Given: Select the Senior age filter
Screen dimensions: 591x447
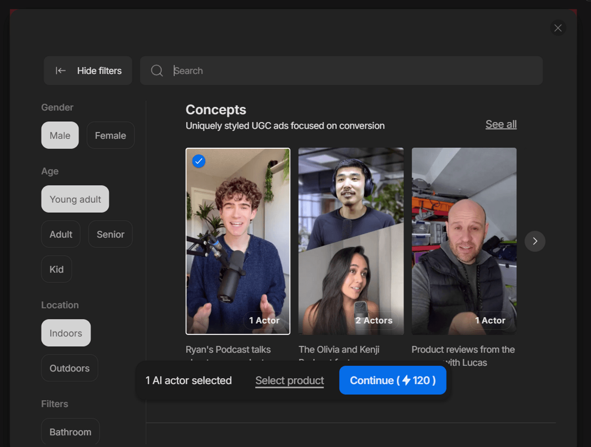Looking at the screenshot, I should click(110, 234).
